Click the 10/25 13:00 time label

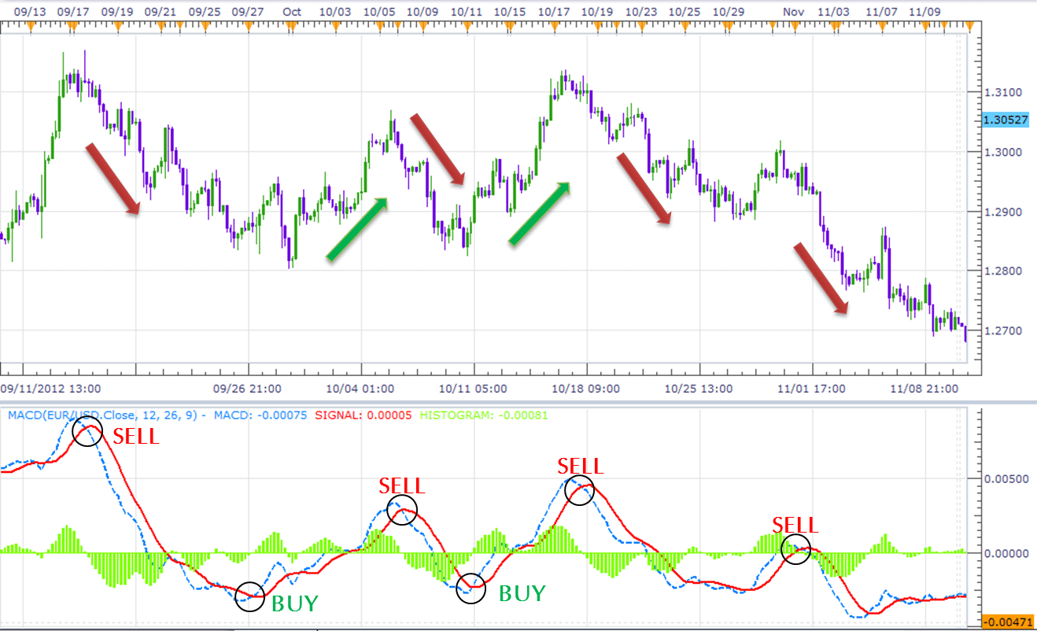[x=699, y=389]
